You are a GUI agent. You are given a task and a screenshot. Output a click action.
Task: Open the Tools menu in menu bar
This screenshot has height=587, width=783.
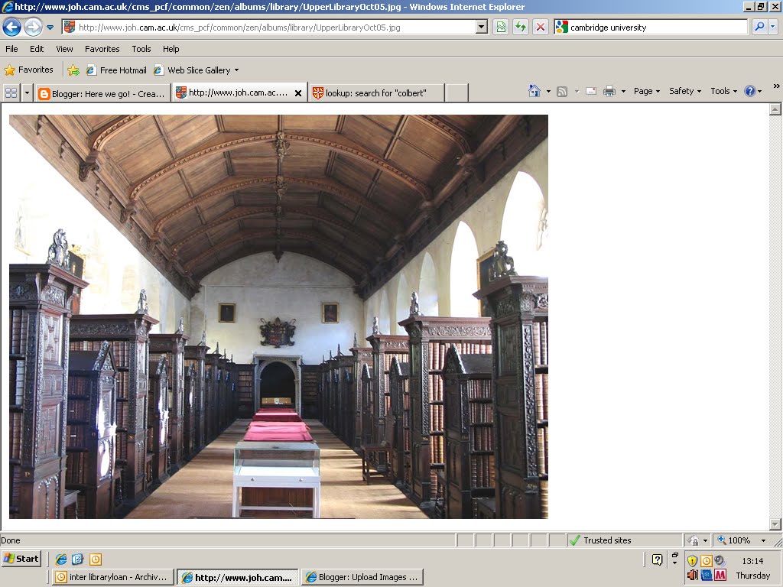pyautogui.click(x=141, y=49)
